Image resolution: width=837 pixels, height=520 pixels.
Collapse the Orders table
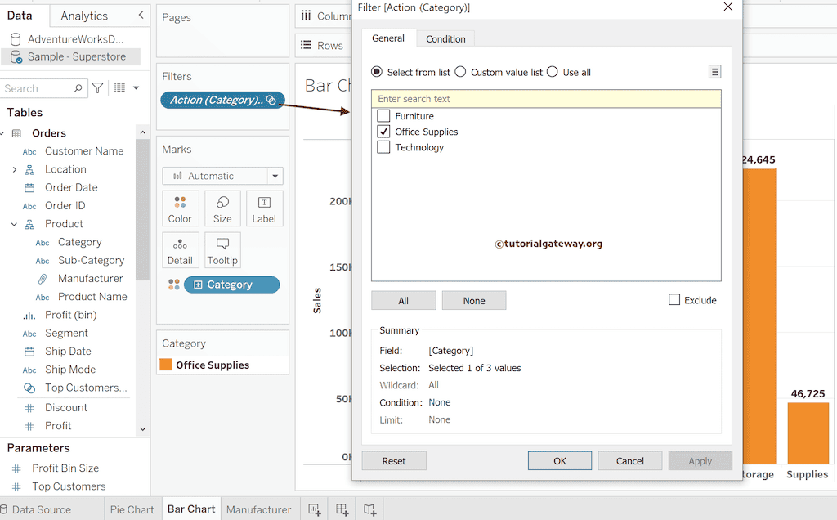2,133
